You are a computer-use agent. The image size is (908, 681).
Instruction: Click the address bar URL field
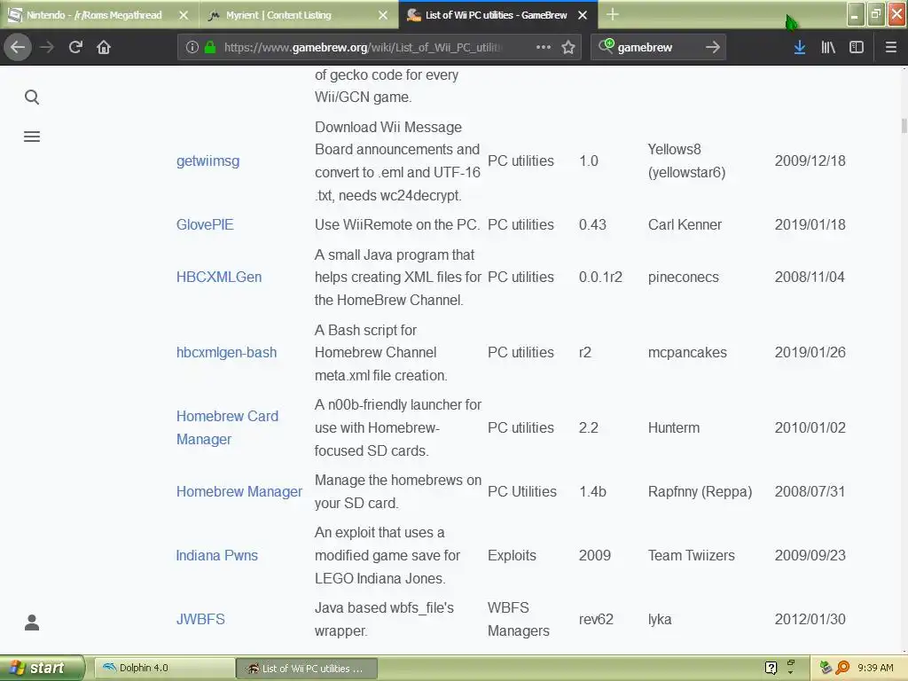pos(362,48)
